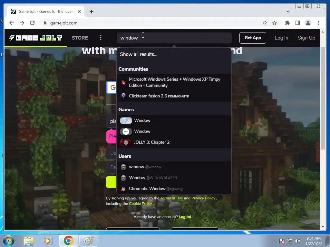
Task: Click the 'Log in!' link
Action: pyautogui.click(x=185, y=217)
